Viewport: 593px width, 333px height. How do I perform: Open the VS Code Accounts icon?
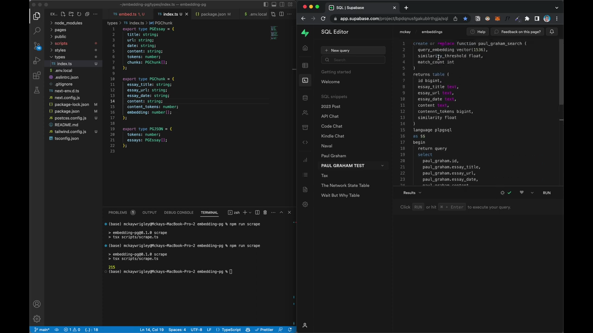37,304
